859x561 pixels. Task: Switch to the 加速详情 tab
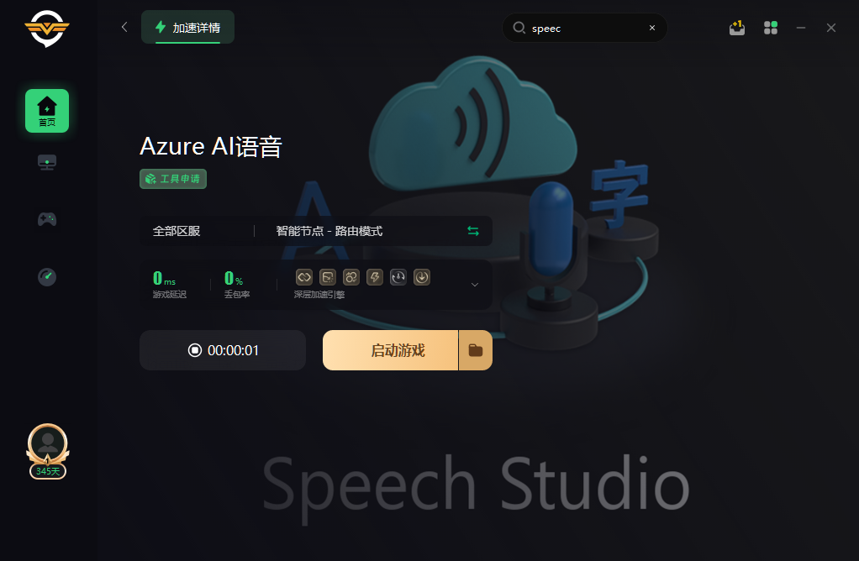[188, 28]
